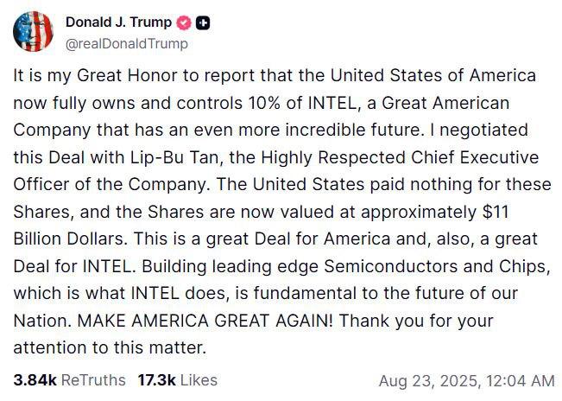
Task: View the 3.84k ReTruths list
Action: pos(69,379)
